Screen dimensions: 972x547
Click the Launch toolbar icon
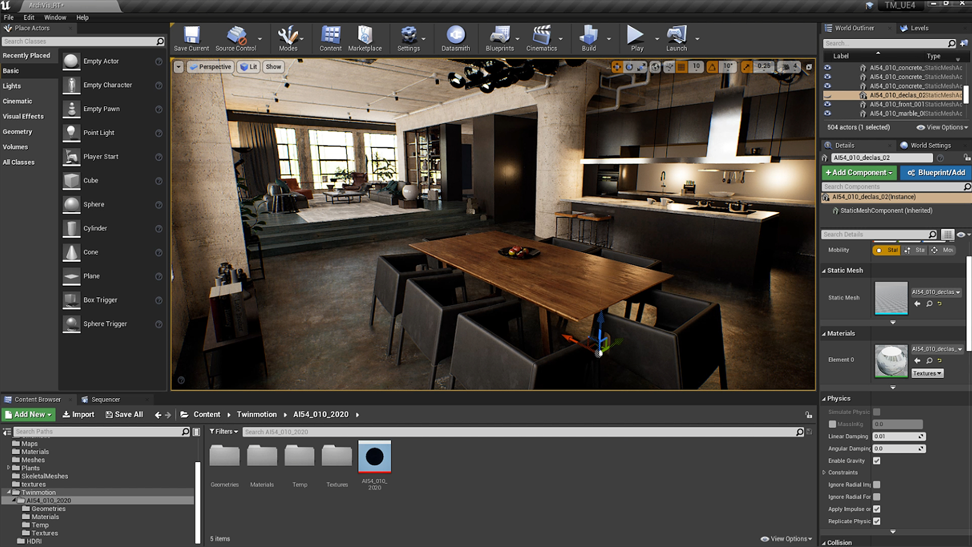[x=676, y=36]
